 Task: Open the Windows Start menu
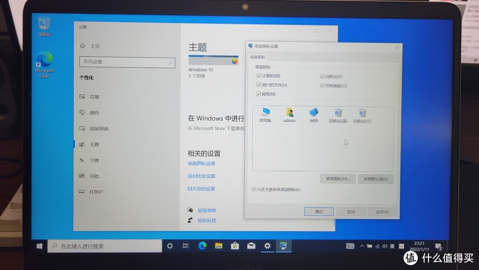point(39,246)
